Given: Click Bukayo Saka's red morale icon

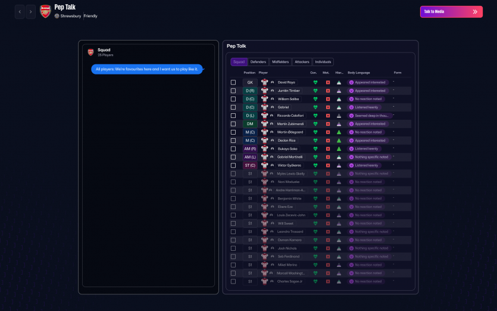Looking at the screenshot, I should [327, 149].
